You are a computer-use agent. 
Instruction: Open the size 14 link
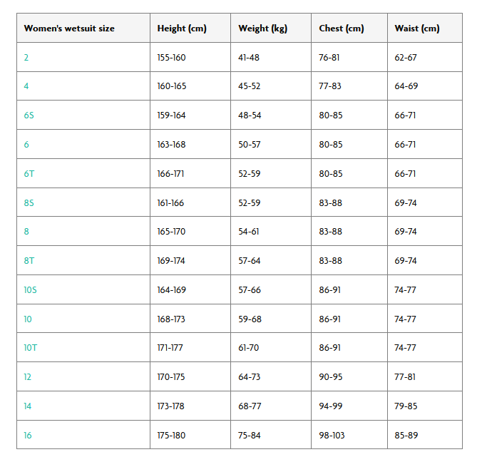(x=28, y=406)
